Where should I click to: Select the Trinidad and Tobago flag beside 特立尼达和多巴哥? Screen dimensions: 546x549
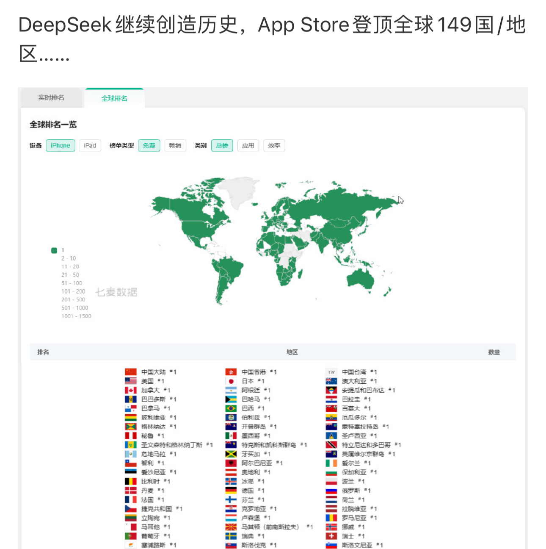pos(331,445)
